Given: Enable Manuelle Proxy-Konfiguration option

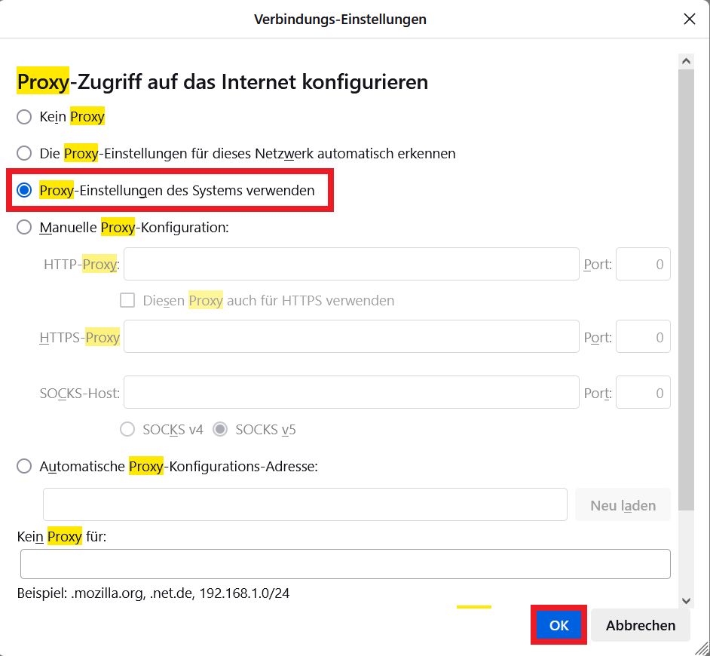Looking at the screenshot, I should 24,227.
